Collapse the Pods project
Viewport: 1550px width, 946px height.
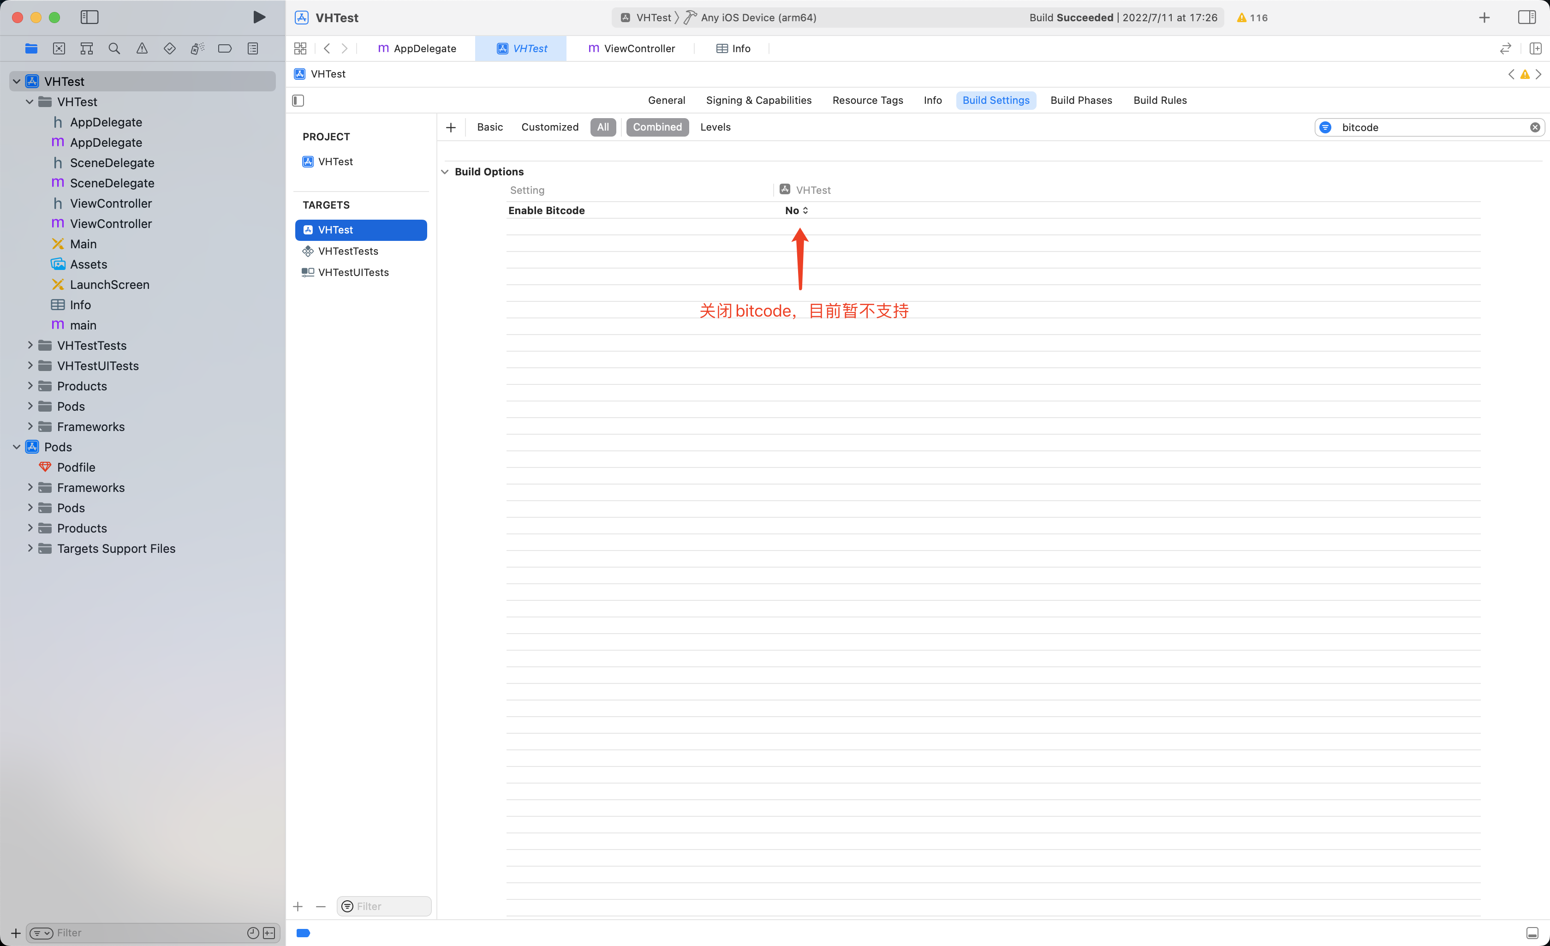tap(16, 446)
